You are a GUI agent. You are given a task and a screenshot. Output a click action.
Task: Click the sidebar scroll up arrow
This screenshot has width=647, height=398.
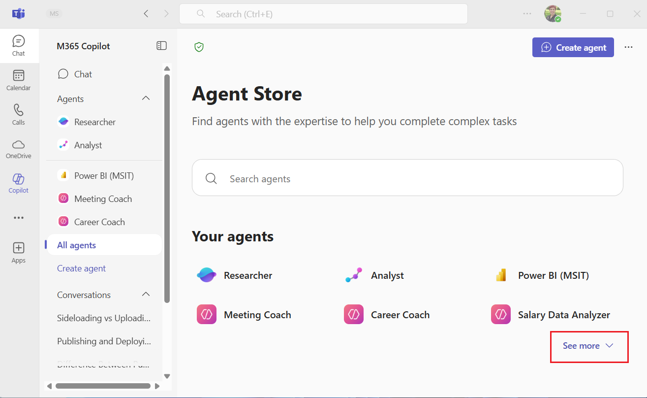(x=167, y=68)
